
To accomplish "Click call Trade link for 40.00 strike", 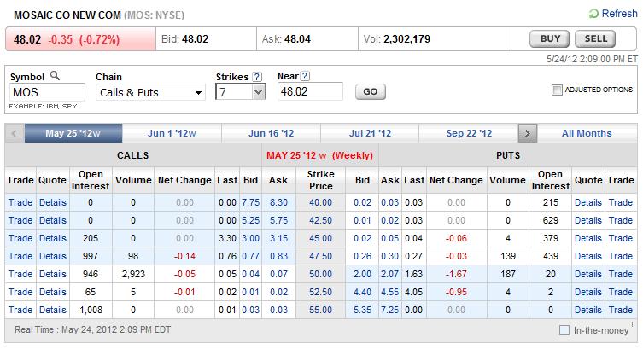I will click(x=20, y=202).
